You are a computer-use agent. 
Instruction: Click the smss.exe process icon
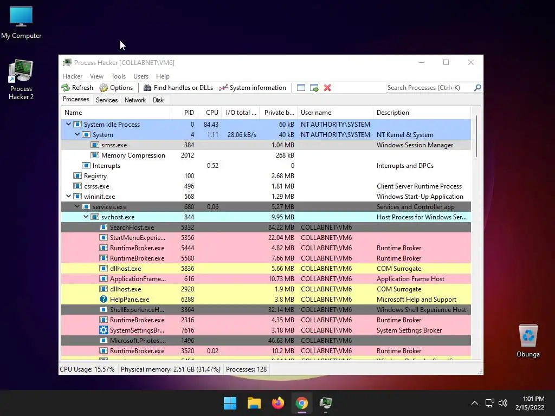94,145
